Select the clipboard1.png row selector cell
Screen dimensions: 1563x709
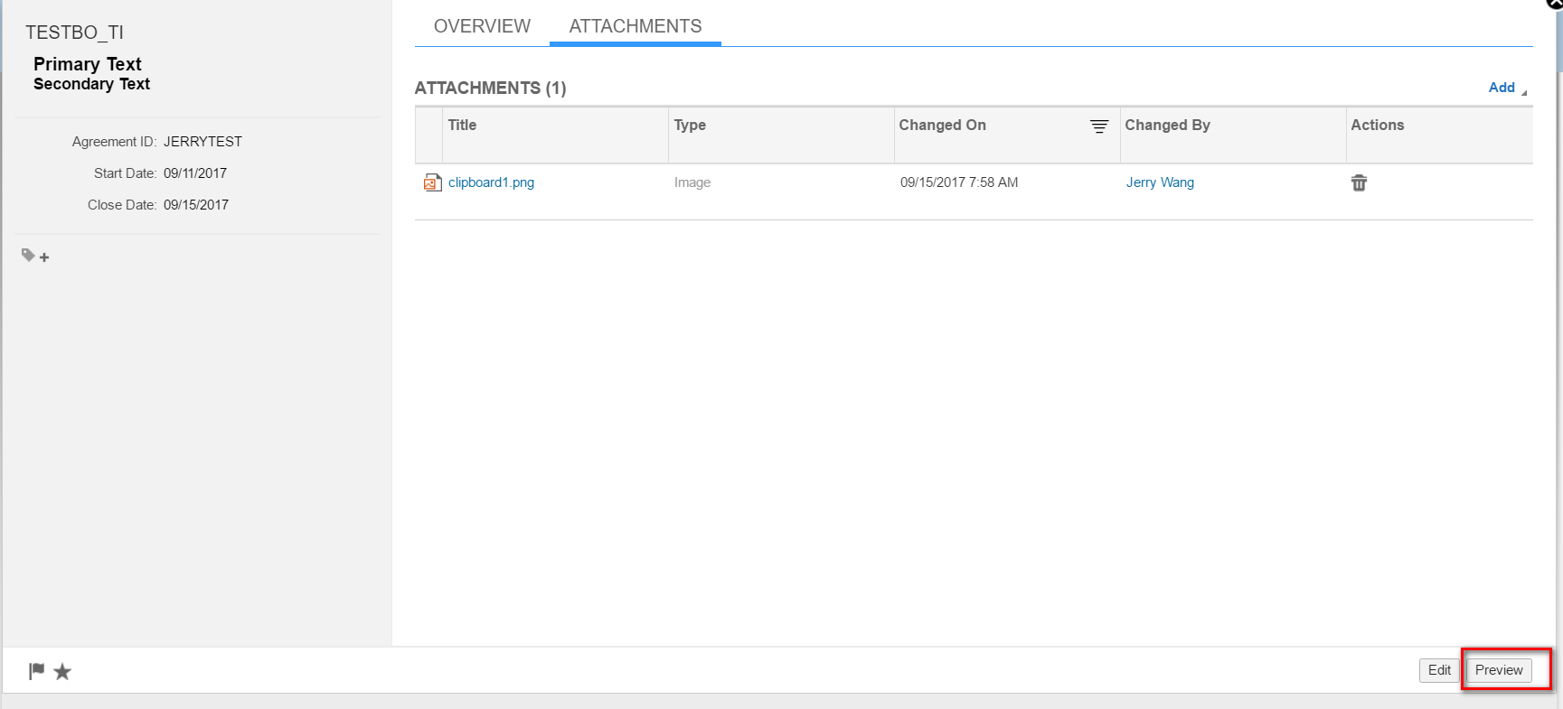pyautogui.click(x=428, y=191)
